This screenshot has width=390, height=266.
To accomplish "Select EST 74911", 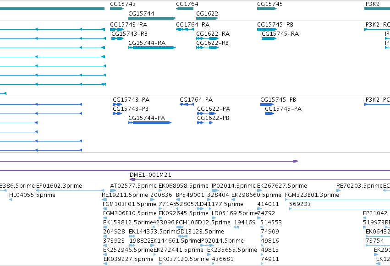I will (x=270, y=259).
